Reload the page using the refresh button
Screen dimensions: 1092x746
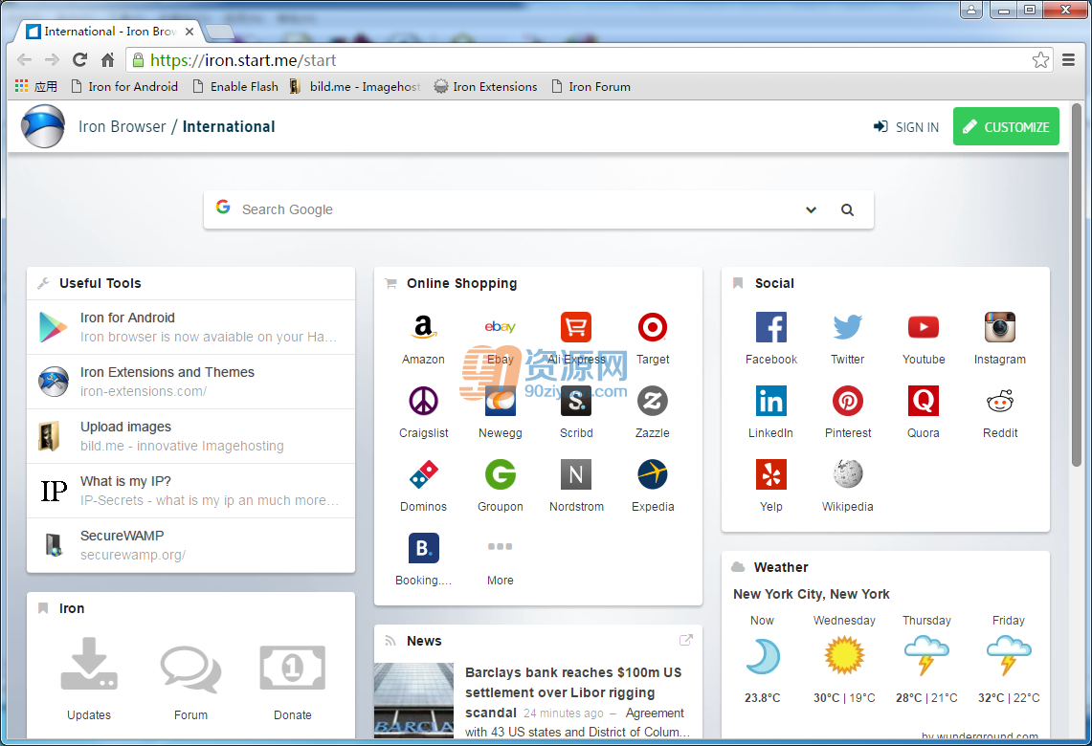click(x=80, y=60)
